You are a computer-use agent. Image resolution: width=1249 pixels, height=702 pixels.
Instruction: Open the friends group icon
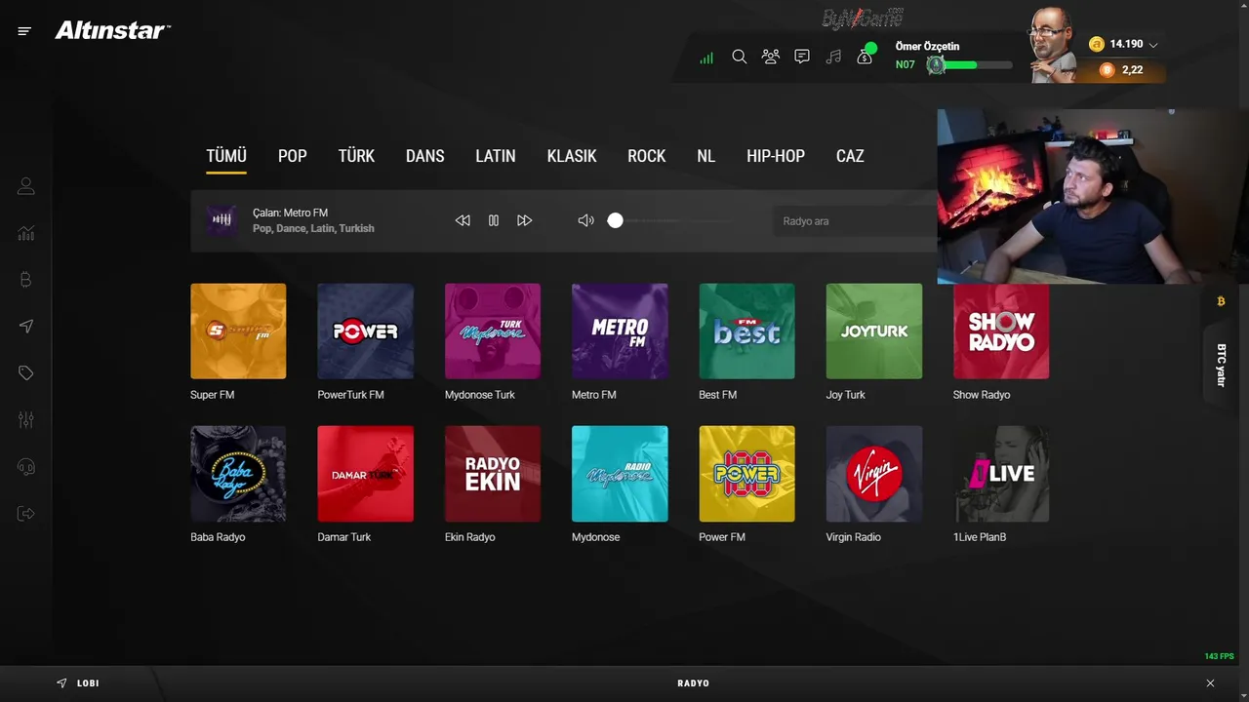(x=771, y=57)
